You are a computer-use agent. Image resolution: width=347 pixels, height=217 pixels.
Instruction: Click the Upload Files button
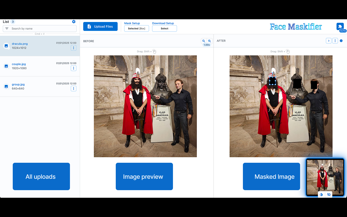click(x=100, y=26)
